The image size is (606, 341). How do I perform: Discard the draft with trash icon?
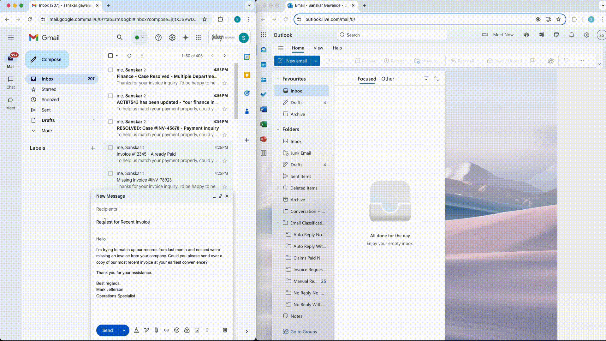point(225,330)
